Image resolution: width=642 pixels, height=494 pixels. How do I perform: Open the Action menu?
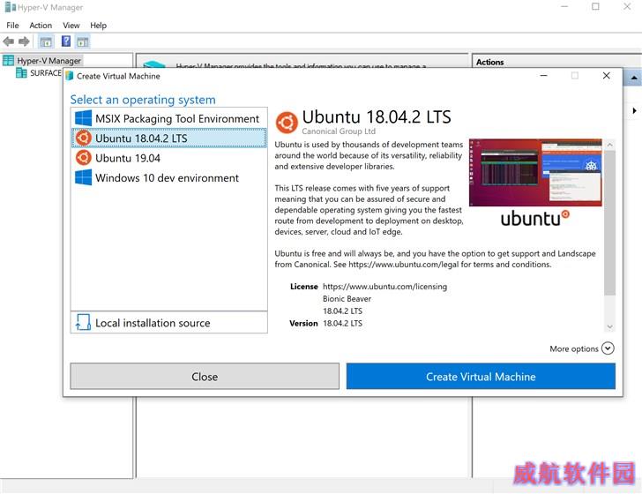click(41, 26)
